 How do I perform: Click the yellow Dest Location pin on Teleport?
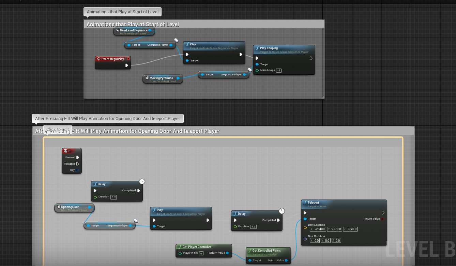(x=305, y=227)
